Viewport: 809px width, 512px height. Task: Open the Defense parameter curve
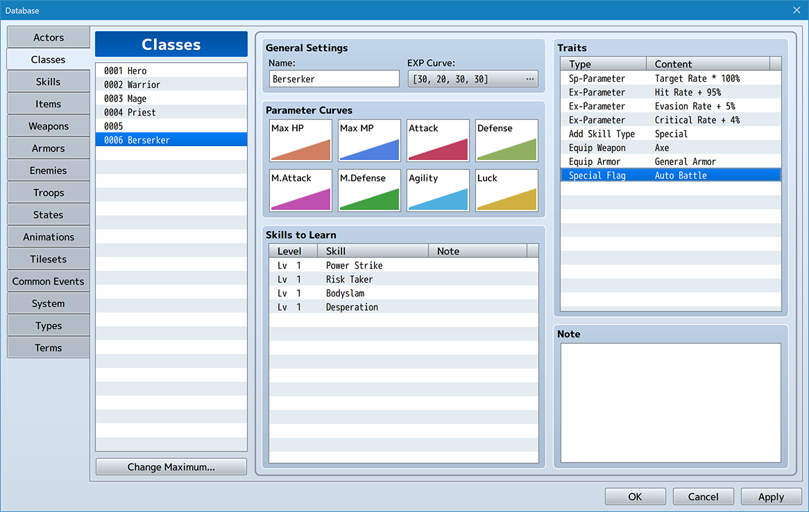(506, 141)
